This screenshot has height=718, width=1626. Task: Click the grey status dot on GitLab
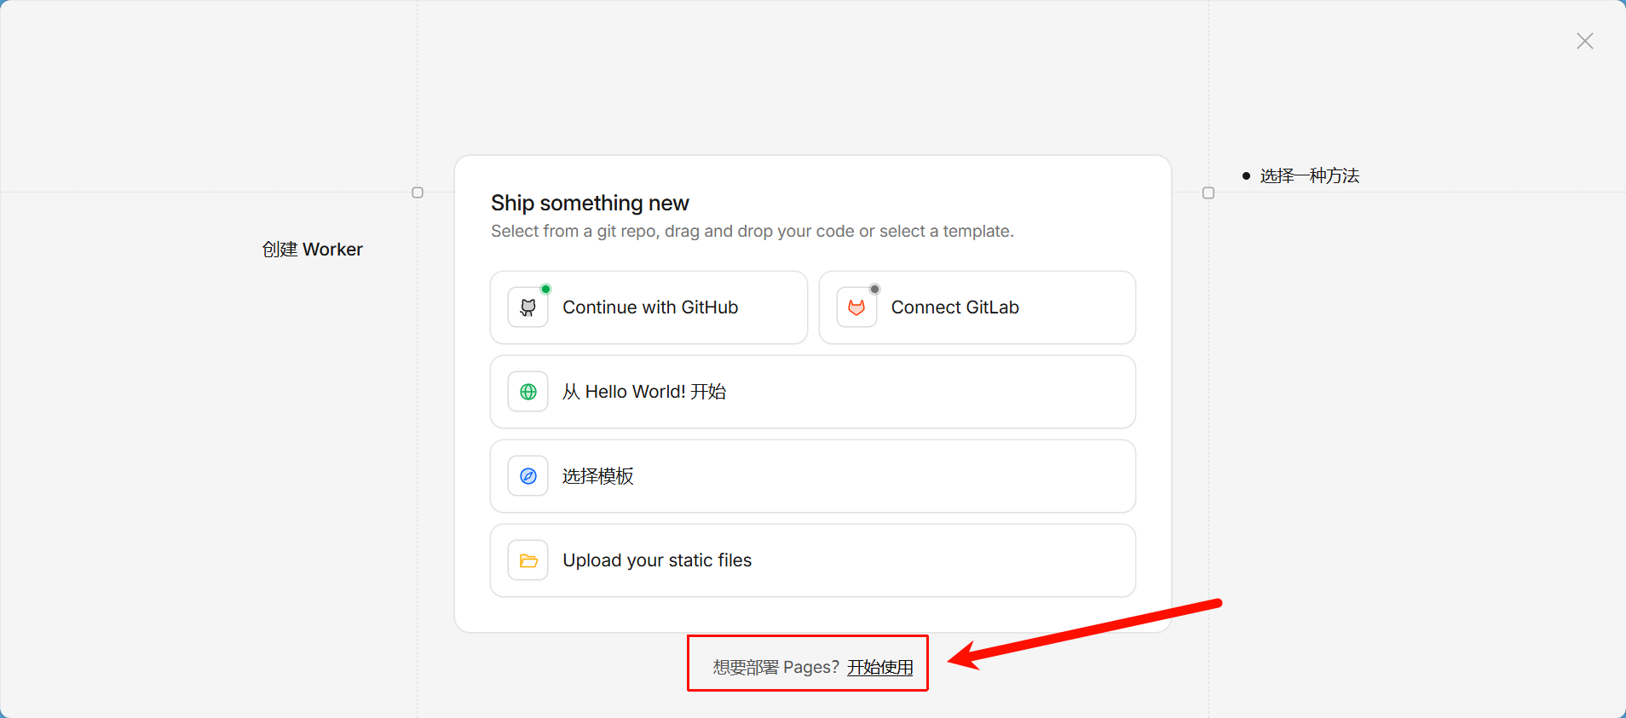(874, 290)
